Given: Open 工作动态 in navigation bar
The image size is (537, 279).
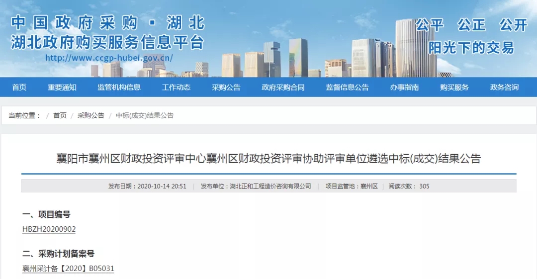Looking at the screenshot, I should (x=176, y=88).
